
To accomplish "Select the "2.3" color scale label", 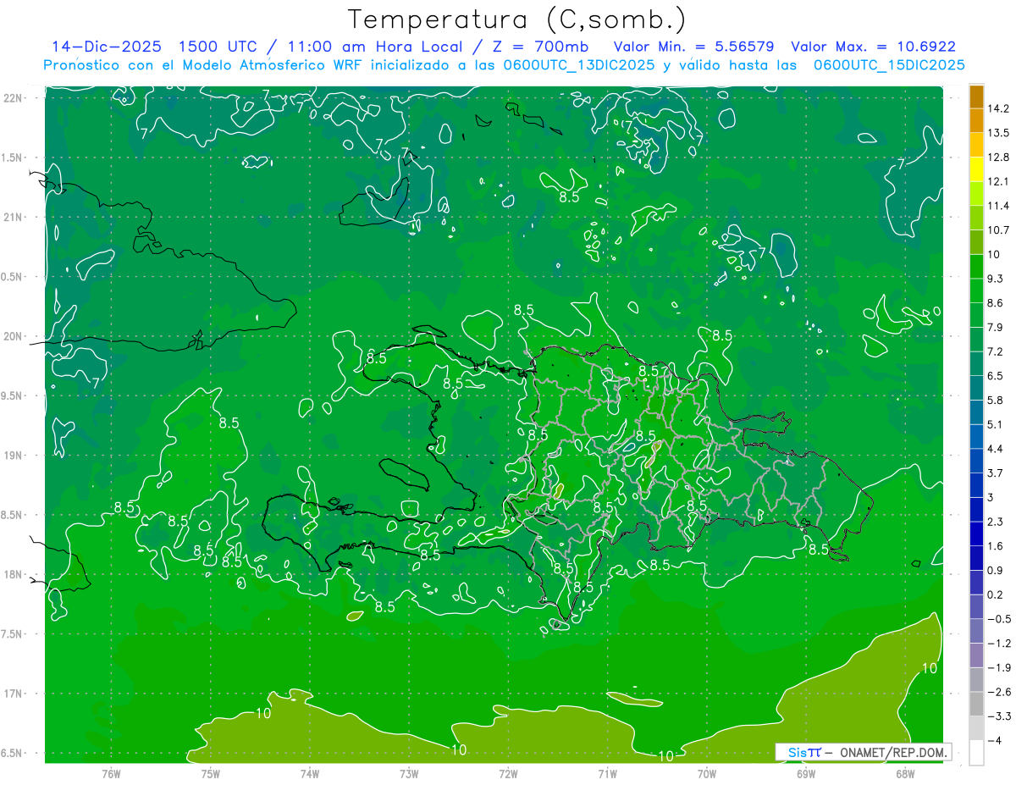I will (x=996, y=522).
